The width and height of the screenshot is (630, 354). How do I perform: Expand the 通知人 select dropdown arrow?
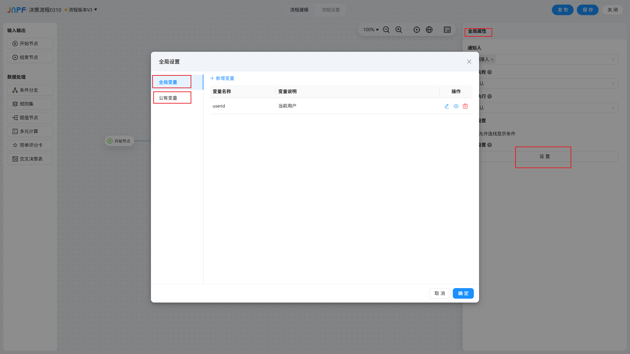(x=613, y=59)
